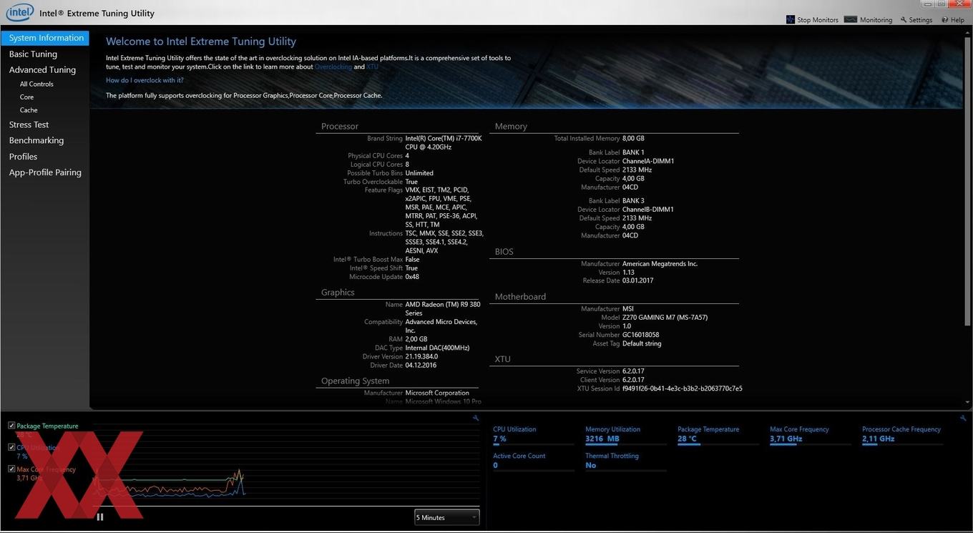This screenshot has width=973, height=533.
Task: Click Welcome to Intel Extreme Tuning Utility heading
Action: [201, 41]
